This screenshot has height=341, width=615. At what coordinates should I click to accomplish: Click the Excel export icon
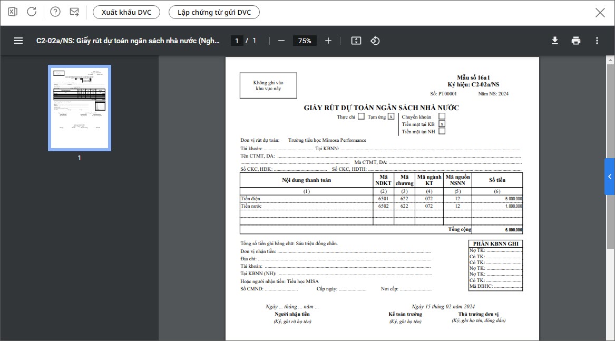coord(13,12)
